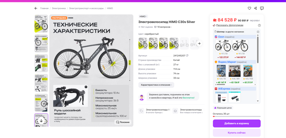Copy the article number 241245207
The width and height of the screenshot is (286, 138).
187,55
